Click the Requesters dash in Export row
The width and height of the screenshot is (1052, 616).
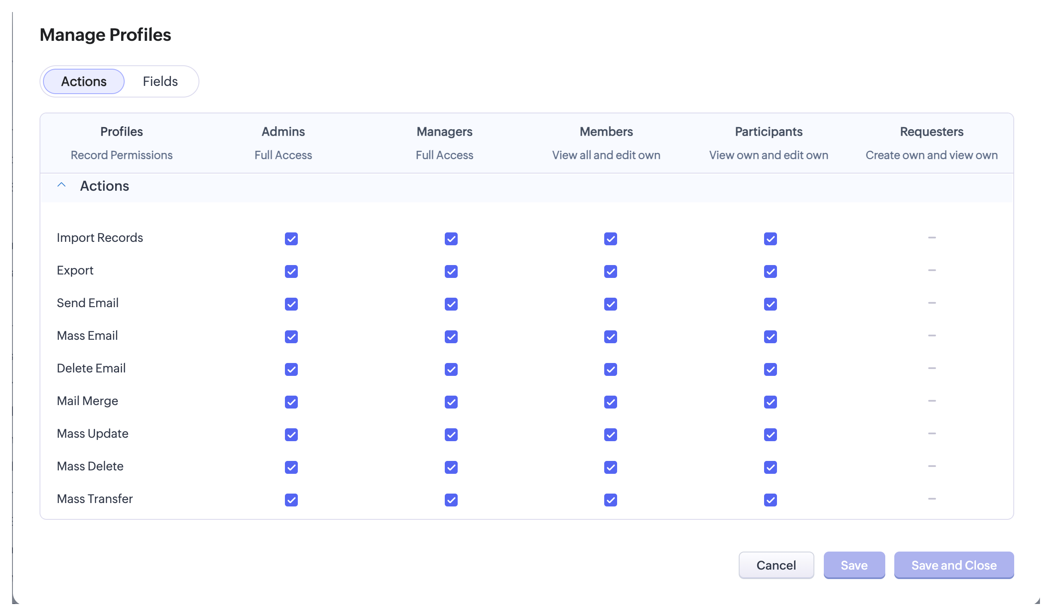click(931, 270)
